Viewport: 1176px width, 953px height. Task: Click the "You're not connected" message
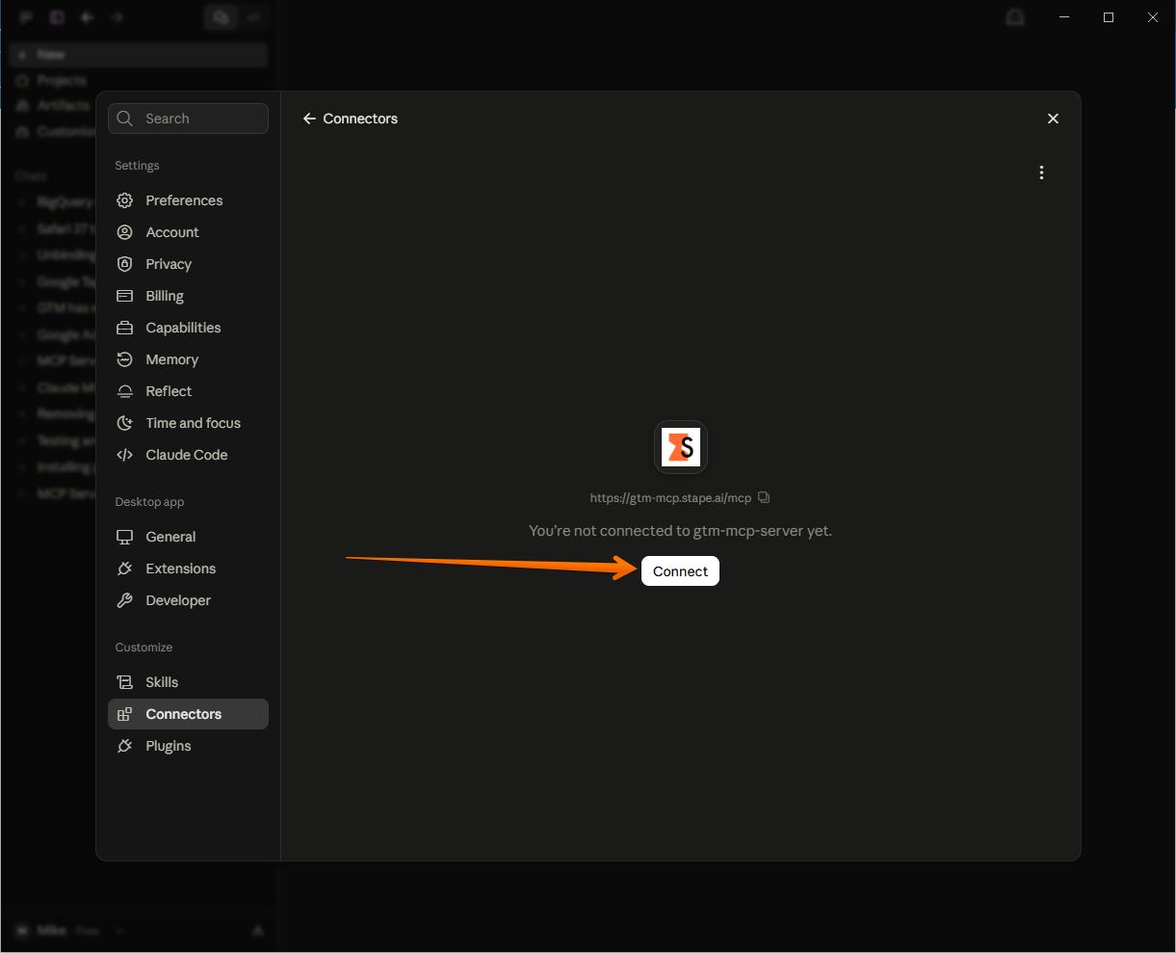click(x=680, y=531)
